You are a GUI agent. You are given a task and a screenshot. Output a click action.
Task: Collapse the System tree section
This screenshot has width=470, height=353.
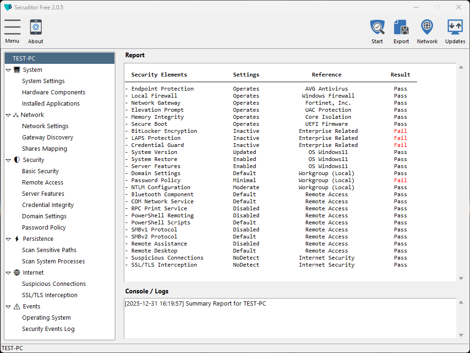[8, 70]
